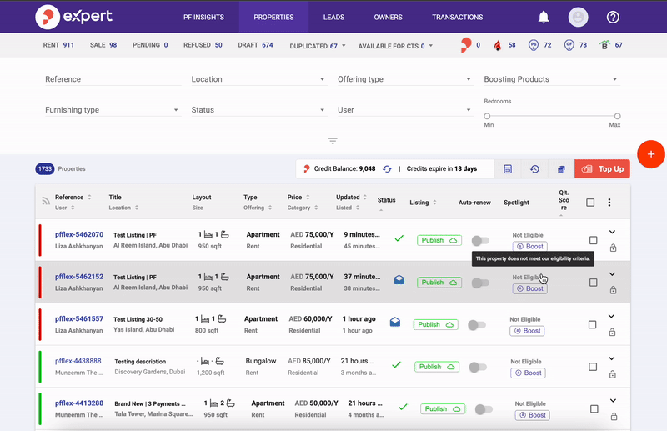Click the PS badge icon with count 72
Viewport: 667px width, 431px height.
click(533, 45)
